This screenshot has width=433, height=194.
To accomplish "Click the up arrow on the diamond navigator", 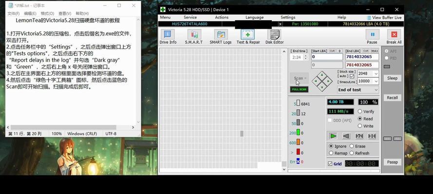I will coord(322,75).
